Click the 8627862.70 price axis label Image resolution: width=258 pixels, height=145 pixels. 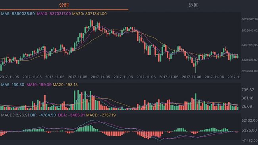[250, 19]
